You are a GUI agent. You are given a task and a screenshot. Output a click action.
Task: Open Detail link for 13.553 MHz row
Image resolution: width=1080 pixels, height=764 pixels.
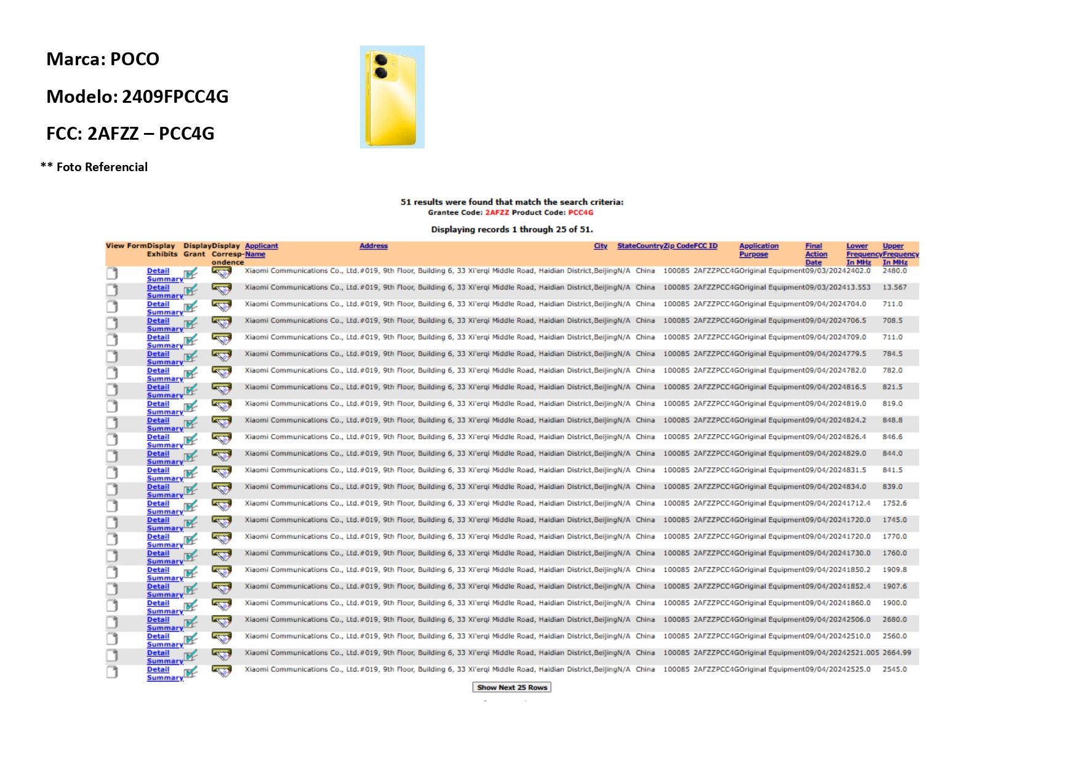click(x=158, y=288)
